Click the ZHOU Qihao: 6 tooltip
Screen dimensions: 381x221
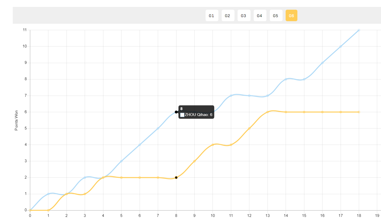click(196, 112)
